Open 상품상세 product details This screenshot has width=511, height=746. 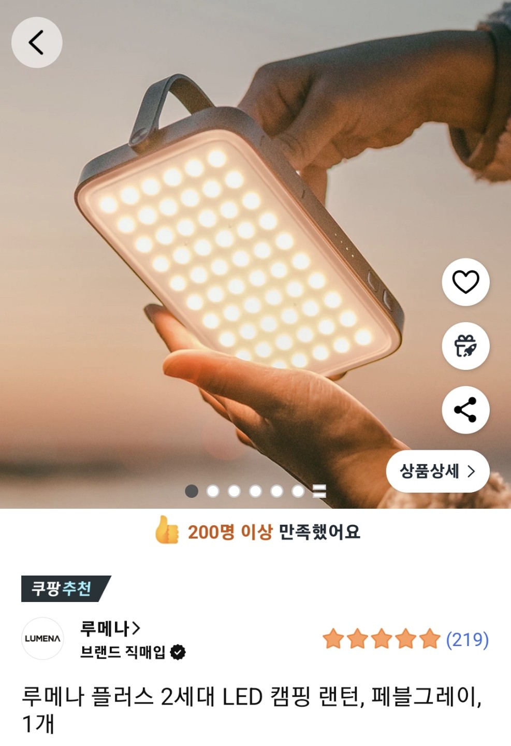click(437, 471)
